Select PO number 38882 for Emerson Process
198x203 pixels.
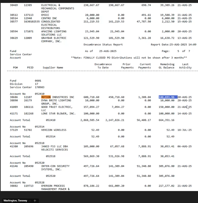pyautogui.click(x=13, y=186)
